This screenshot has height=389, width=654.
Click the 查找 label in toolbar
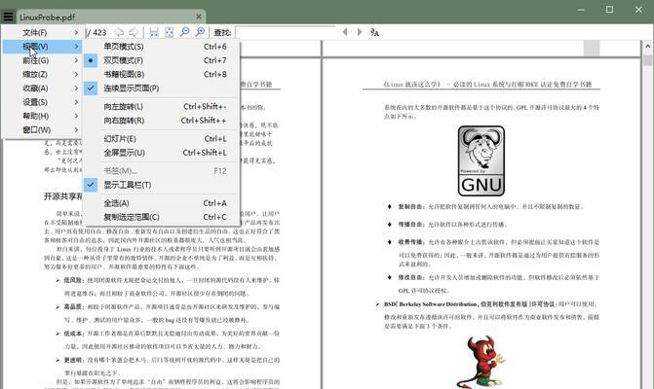222,32
